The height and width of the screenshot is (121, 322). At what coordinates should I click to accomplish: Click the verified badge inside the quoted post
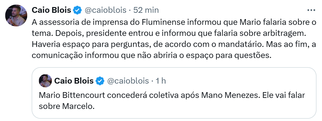pyautogui.click(x=100, y=81)
